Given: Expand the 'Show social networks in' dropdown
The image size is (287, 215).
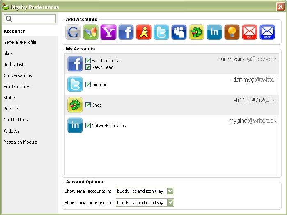Looking at the screenshot, I should tap(145, 203).
